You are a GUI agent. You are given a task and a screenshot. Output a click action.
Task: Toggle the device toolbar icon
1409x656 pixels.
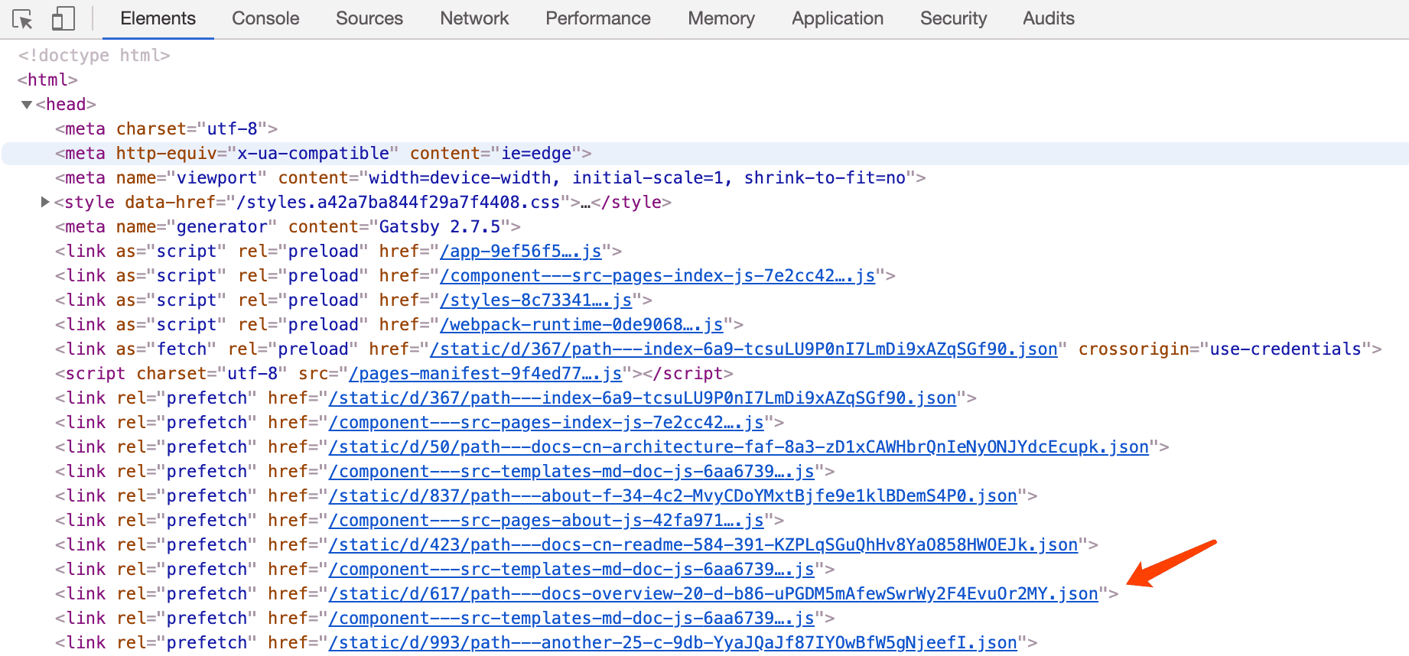(63, 19)
